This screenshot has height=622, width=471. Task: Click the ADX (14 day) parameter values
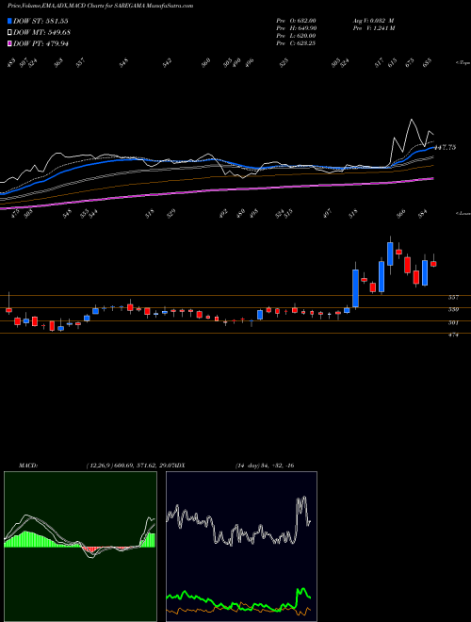[265, 466]
